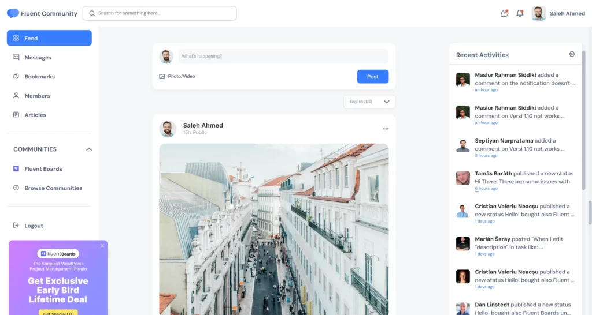Click the Browse Communities plus icon
This screenshot has height=315, width=592.
click(16, 187)
